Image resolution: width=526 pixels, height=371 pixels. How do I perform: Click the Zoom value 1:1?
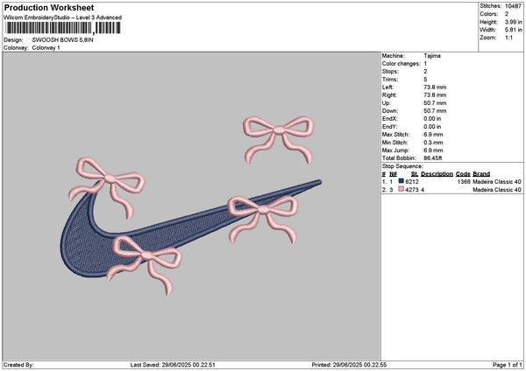tap(508, 38)
